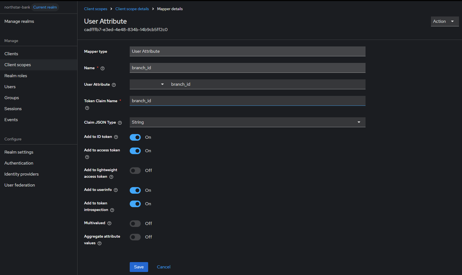Disable Add to ID token switch
The height and width of the screenshot is (275, 462).
(x=135, y=137)
